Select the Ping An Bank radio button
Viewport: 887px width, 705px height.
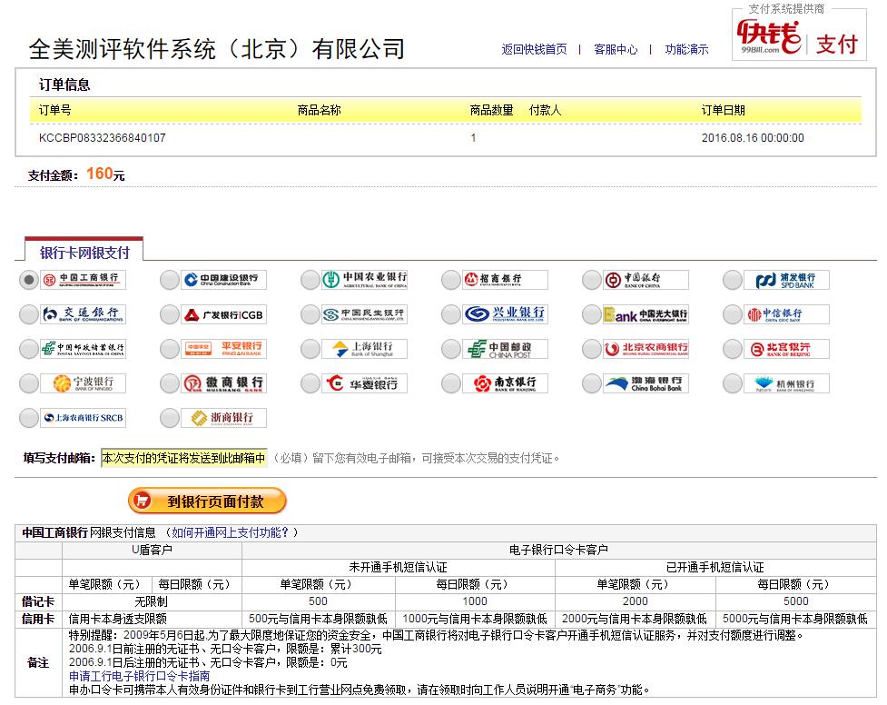(170, 349)
